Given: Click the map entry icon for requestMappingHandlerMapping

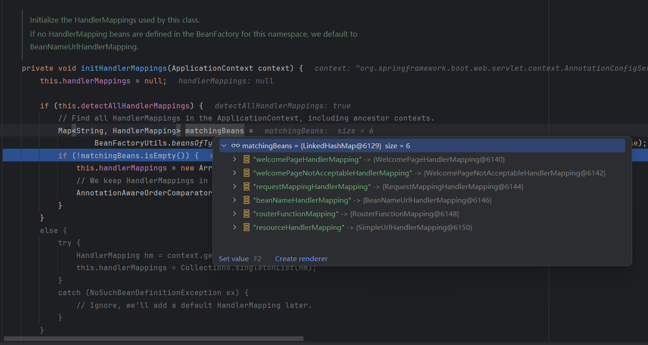Looking at the screenshot, I should 247,187.
